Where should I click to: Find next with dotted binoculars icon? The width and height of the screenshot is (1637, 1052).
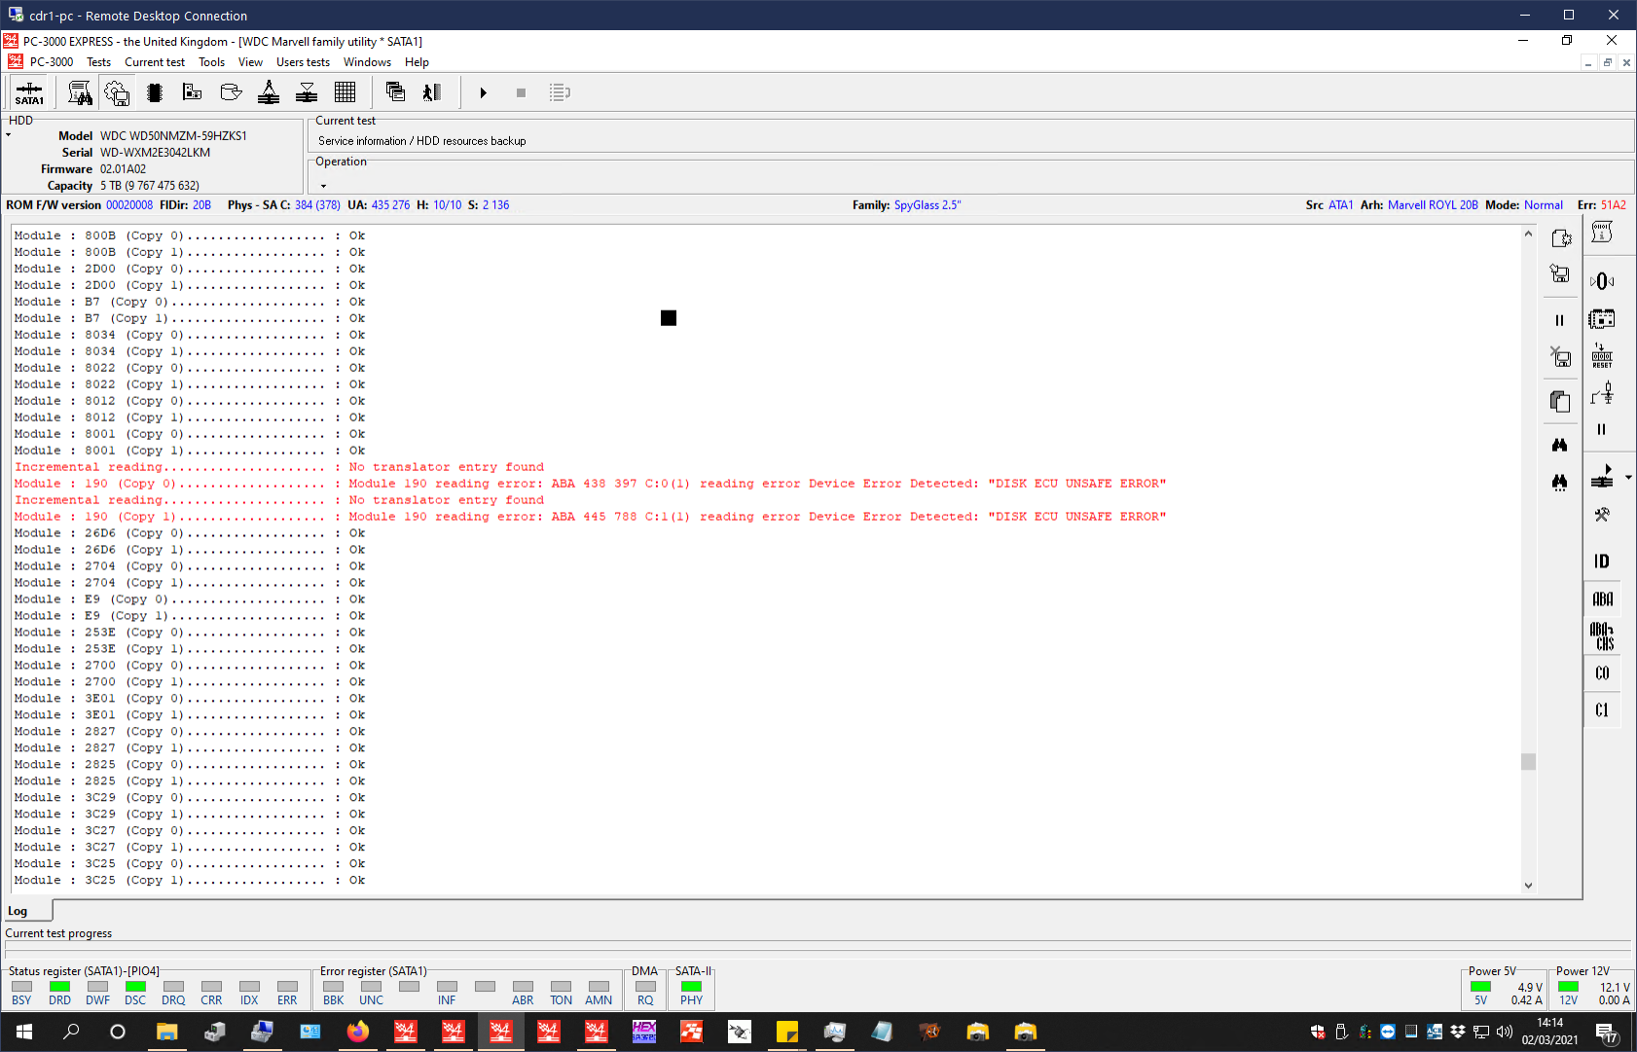click(x=1560, y=482)
